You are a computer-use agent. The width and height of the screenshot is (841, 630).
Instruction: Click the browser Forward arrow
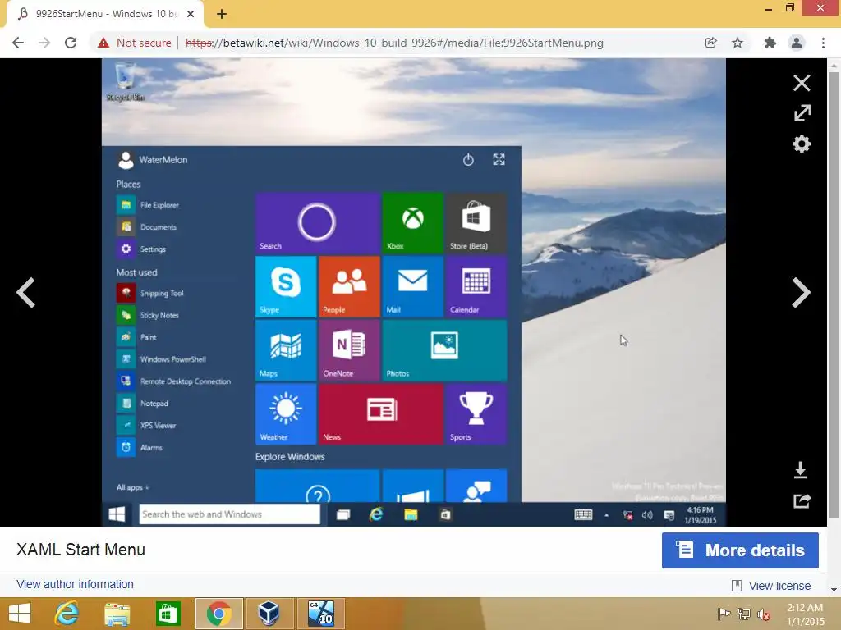point(44,43)
